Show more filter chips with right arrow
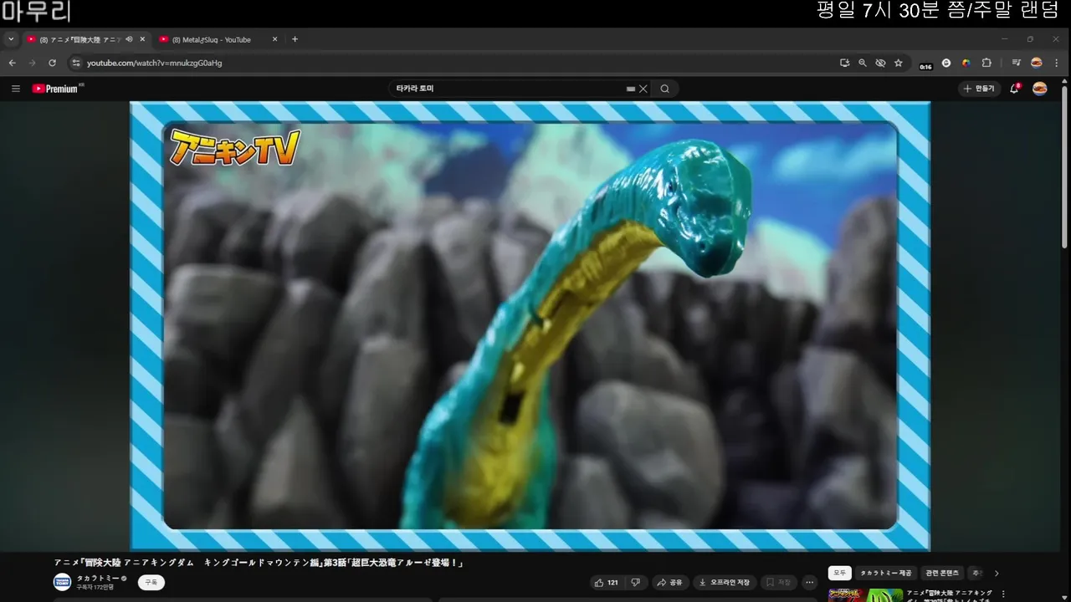The width and height of the screenshot is (1071, 602). [x=996, y=573]
